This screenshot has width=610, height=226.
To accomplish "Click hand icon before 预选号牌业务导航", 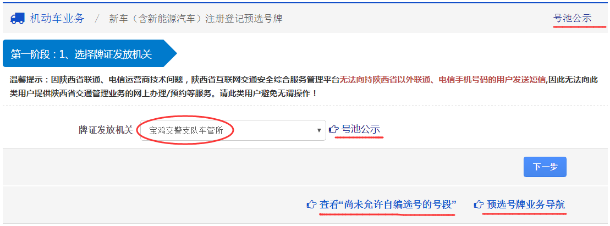I will tap(479, 205).
